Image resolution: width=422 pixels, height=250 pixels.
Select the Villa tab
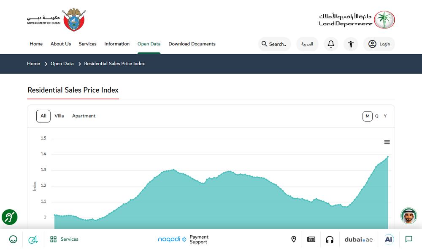59,116
